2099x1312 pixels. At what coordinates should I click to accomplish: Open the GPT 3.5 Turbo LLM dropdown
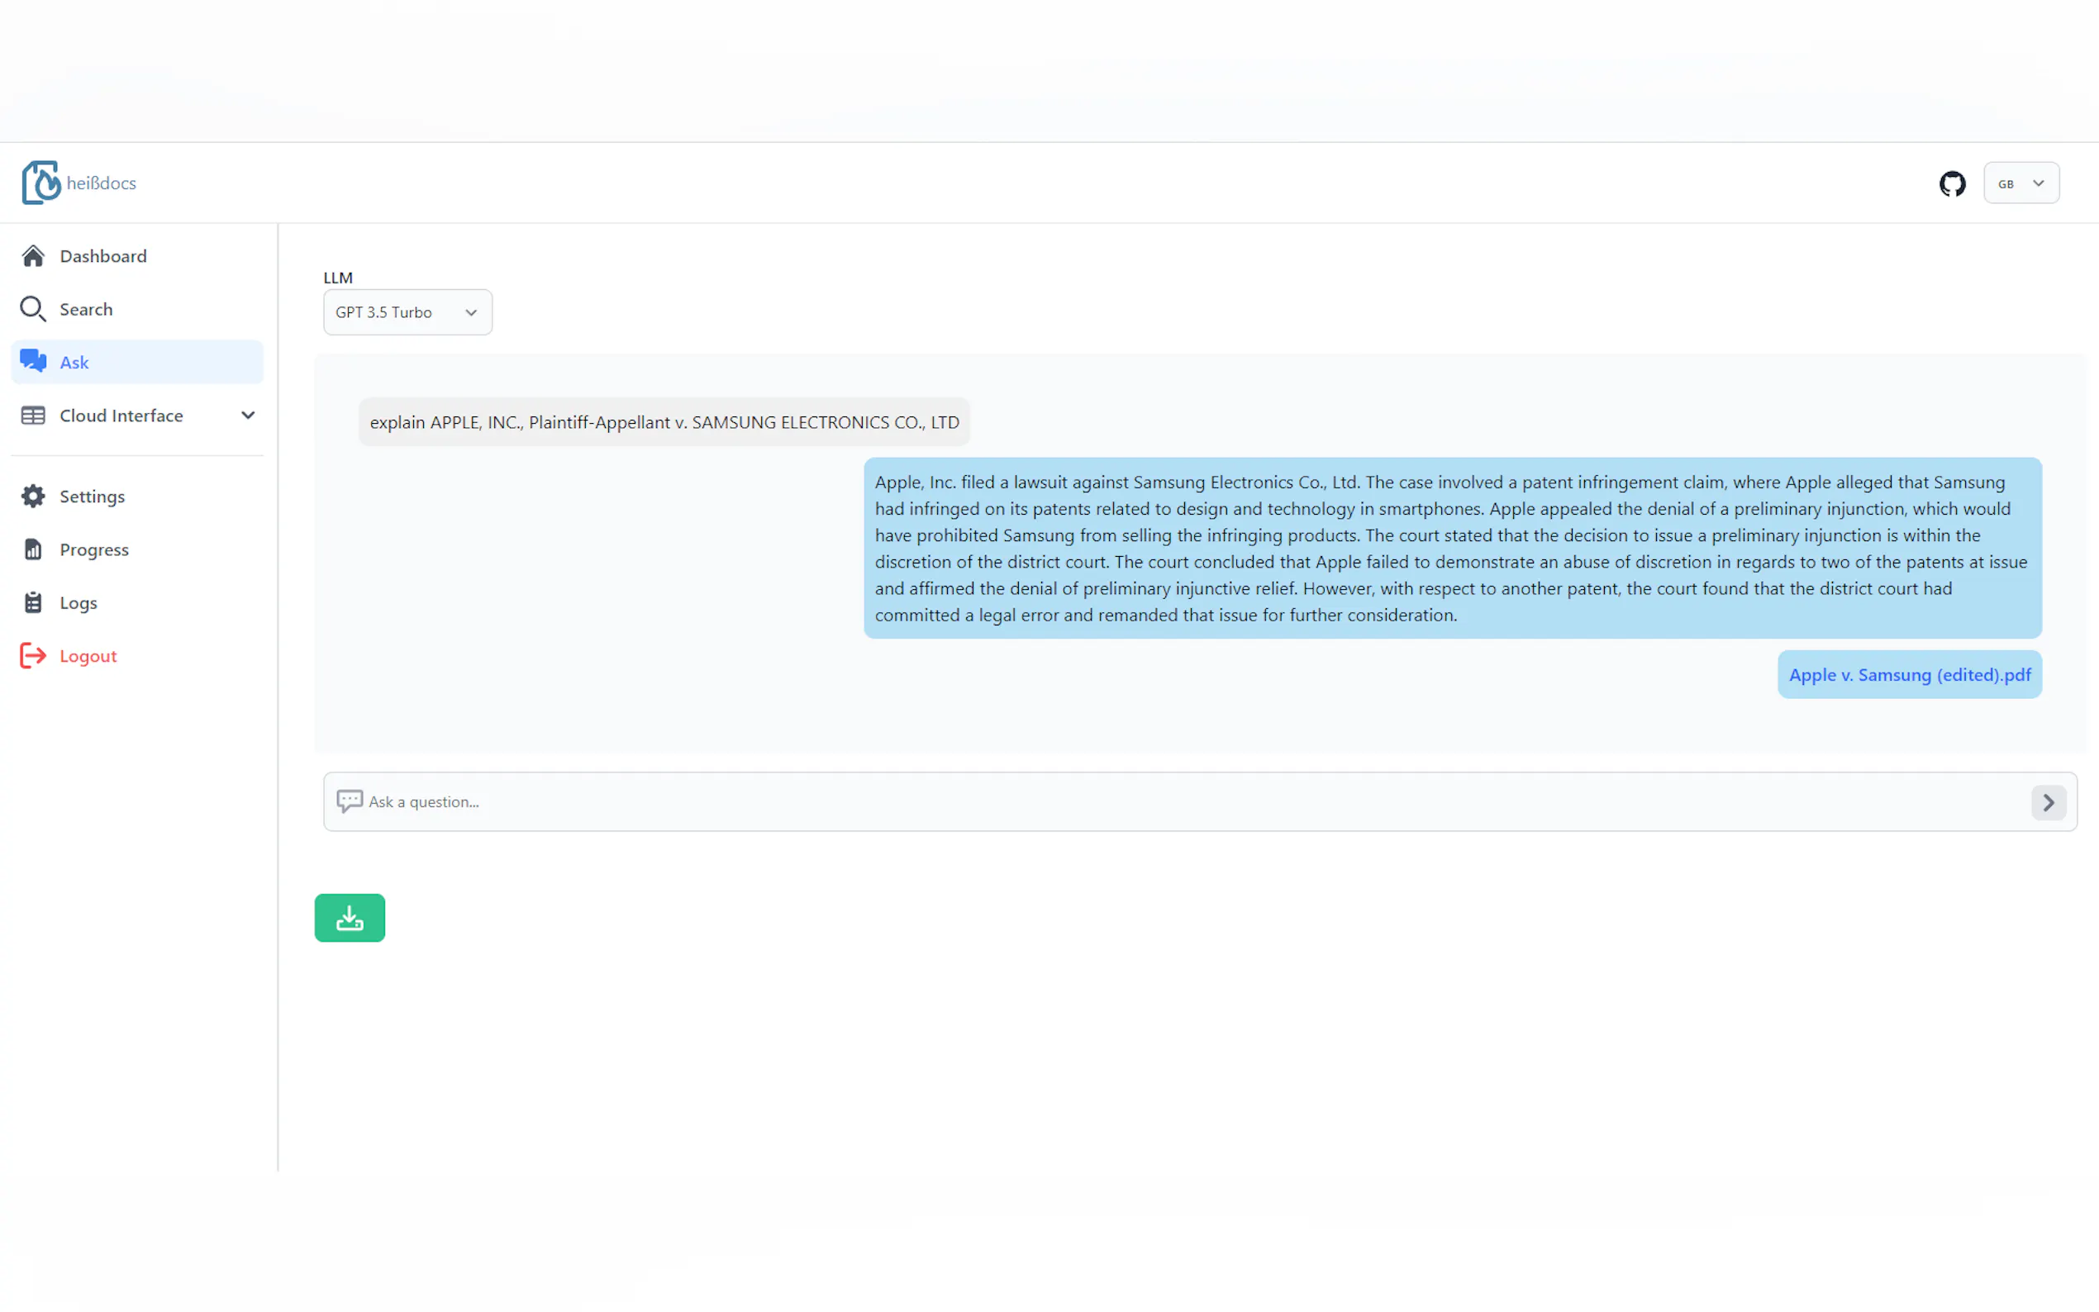(x=407, y=312)
